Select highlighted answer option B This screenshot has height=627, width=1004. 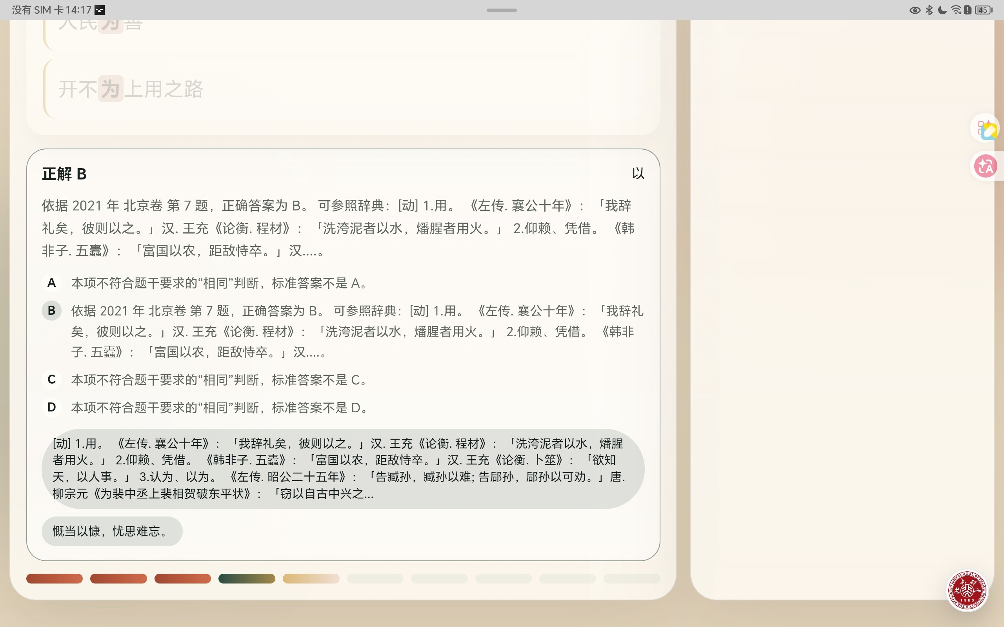tap(51, 311)
